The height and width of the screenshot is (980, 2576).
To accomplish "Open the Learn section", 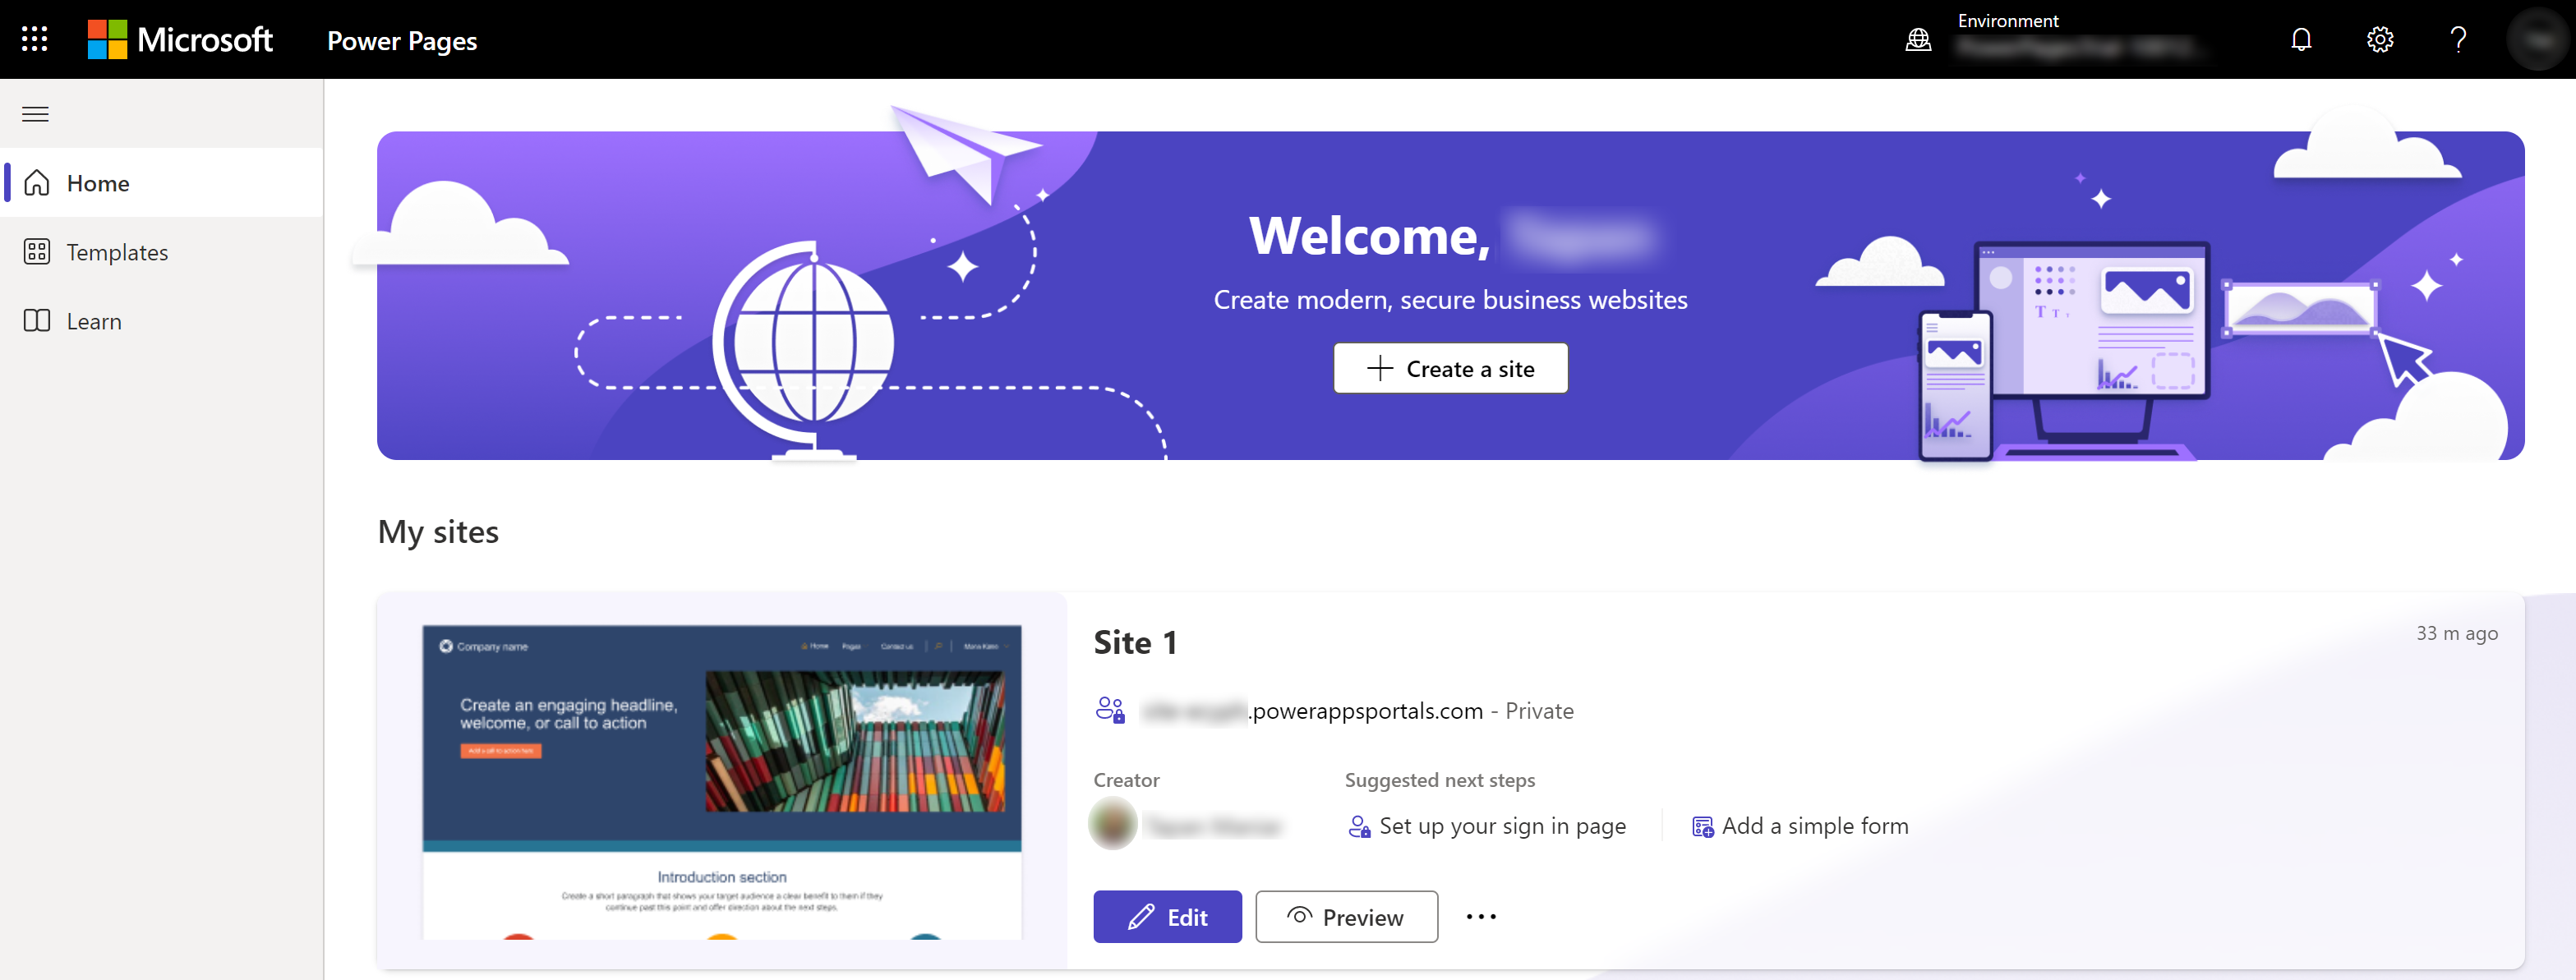I will tap(94, 320).
